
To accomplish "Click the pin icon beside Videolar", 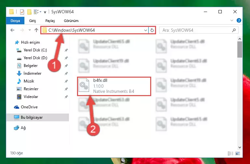I will [x=66, y=97].
